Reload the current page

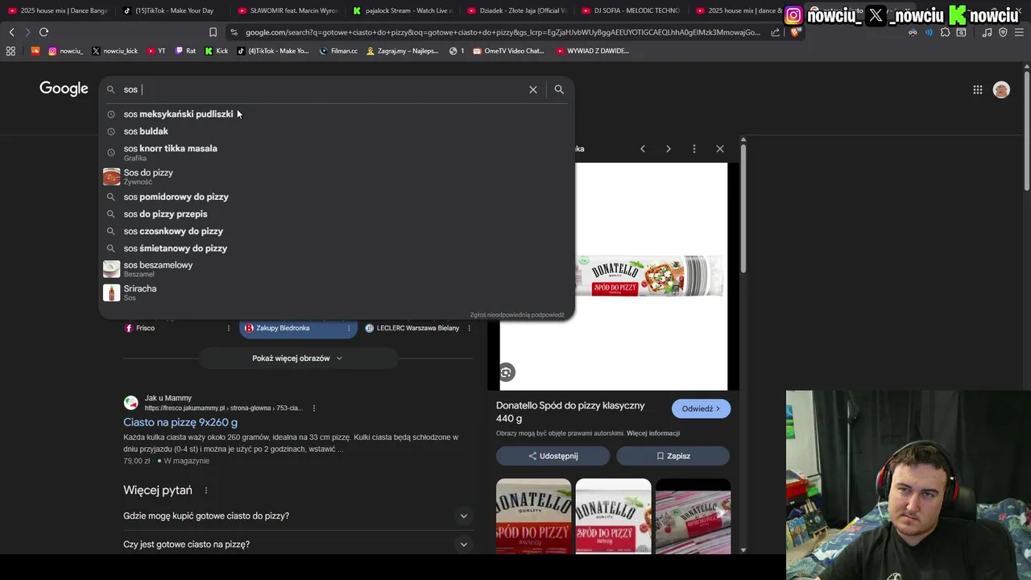43,32
